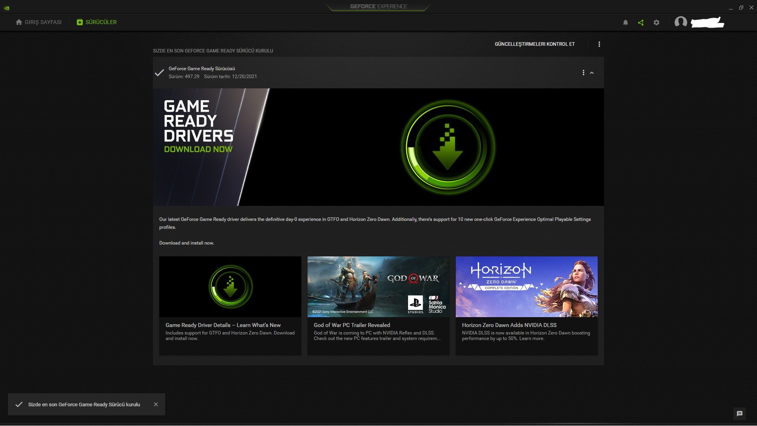Viewport: 757px width, 426px height.
Task: Open Horizon Zero Dawn DLSS thumbnail
Action: [x=526, y=287]
